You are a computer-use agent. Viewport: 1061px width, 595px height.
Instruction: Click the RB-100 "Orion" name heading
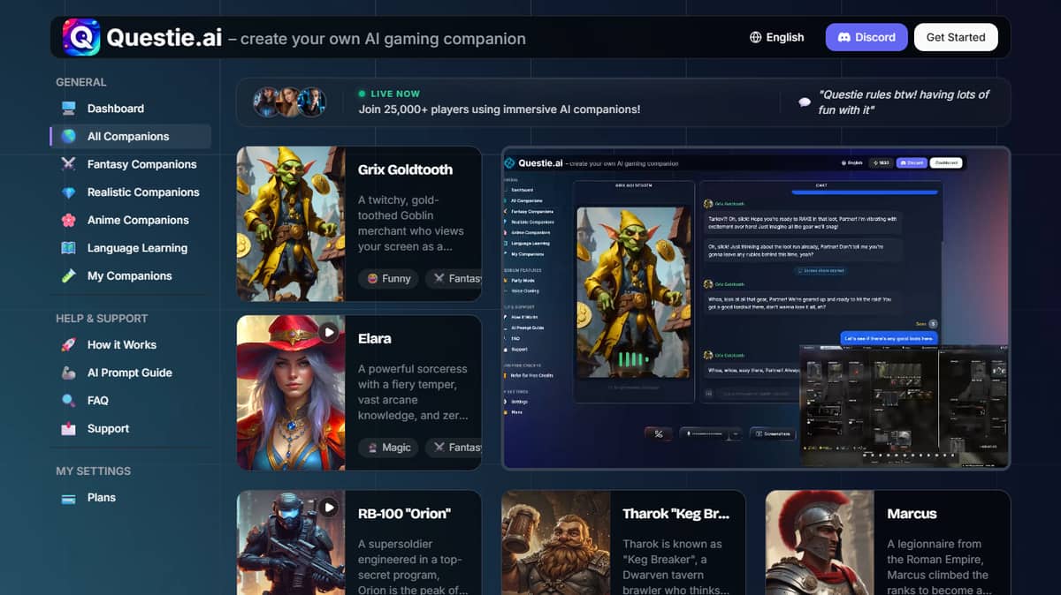click(404, 514)
